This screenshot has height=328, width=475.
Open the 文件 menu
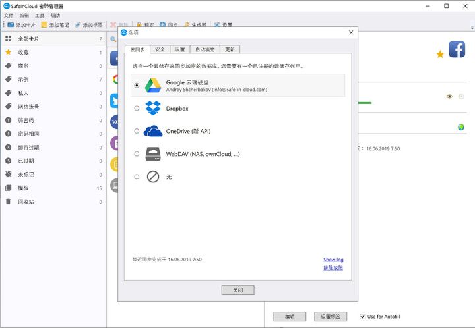(x=9, y=15)
